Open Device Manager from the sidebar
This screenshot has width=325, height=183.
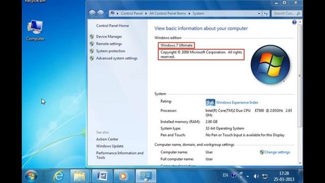(x=109, y=37)
